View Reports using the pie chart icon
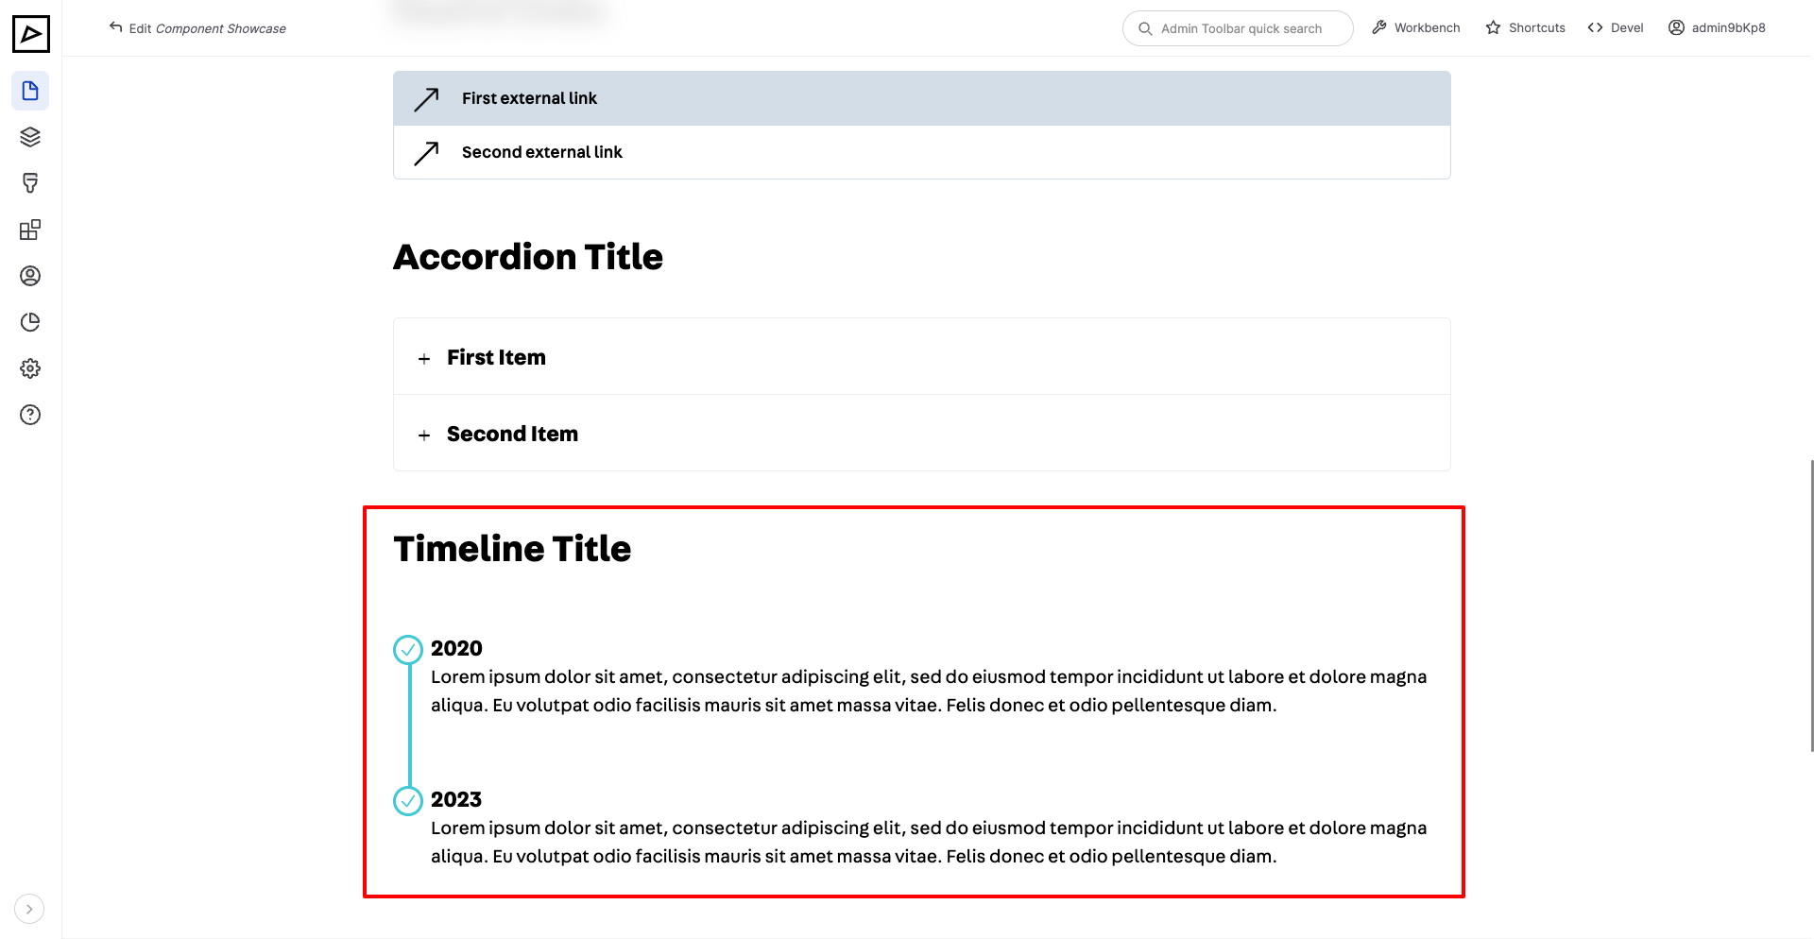Image resolution: width=1814 pixels, height=939 pixels. 30,321
